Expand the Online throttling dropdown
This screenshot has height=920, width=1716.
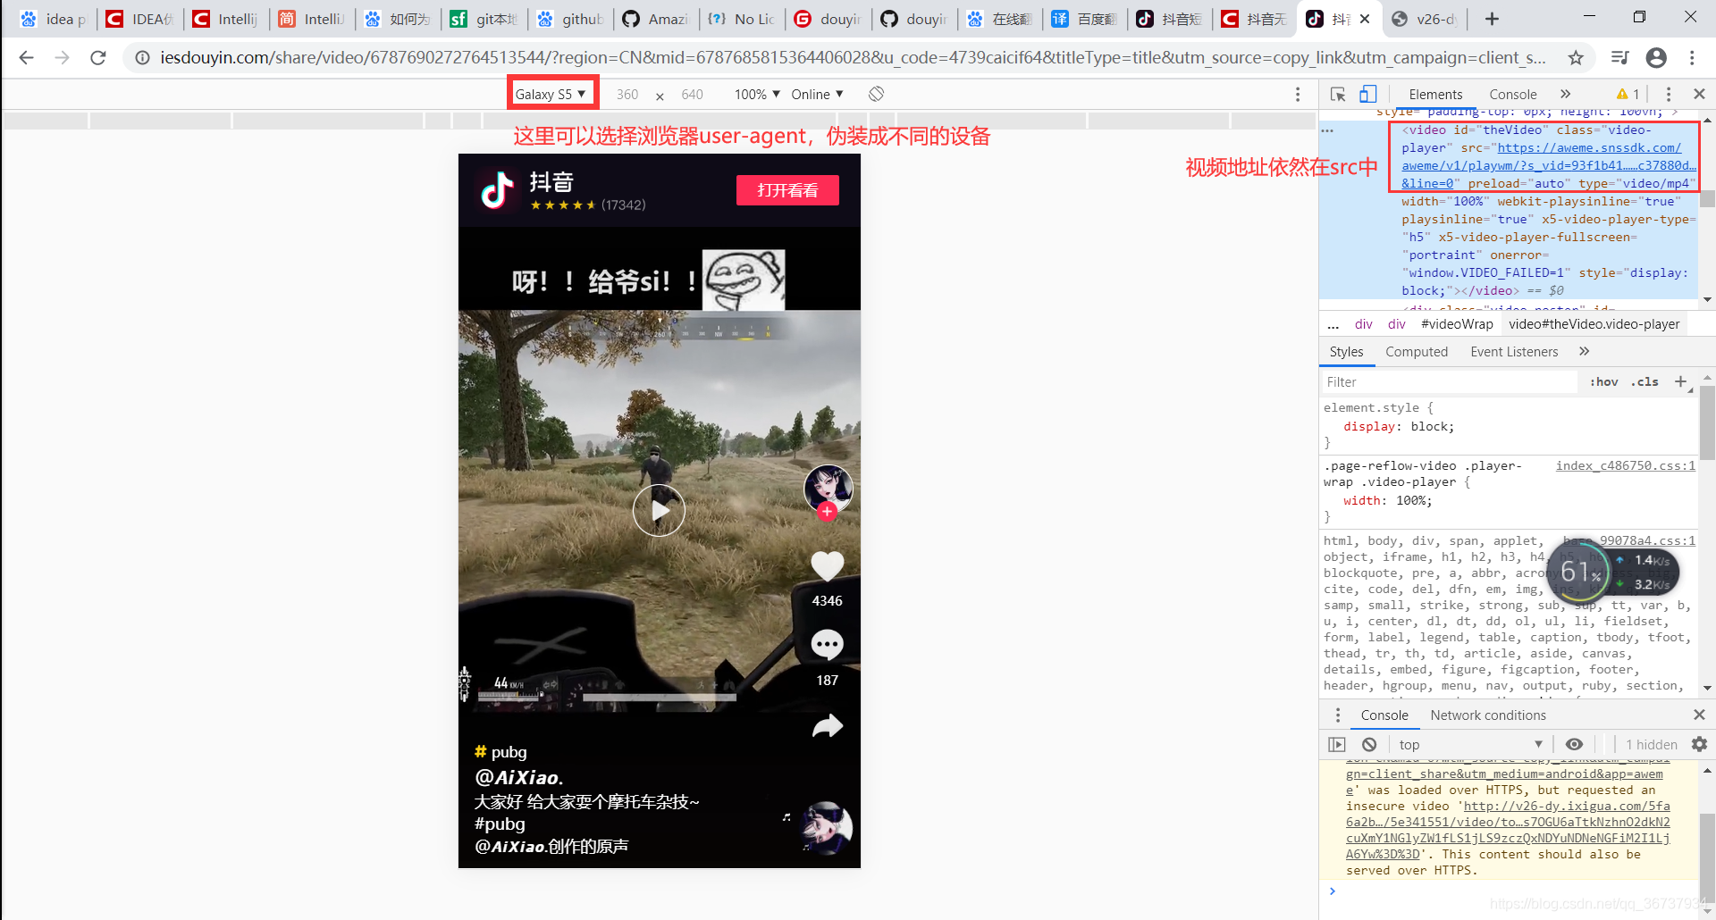(x=817, y=94)
